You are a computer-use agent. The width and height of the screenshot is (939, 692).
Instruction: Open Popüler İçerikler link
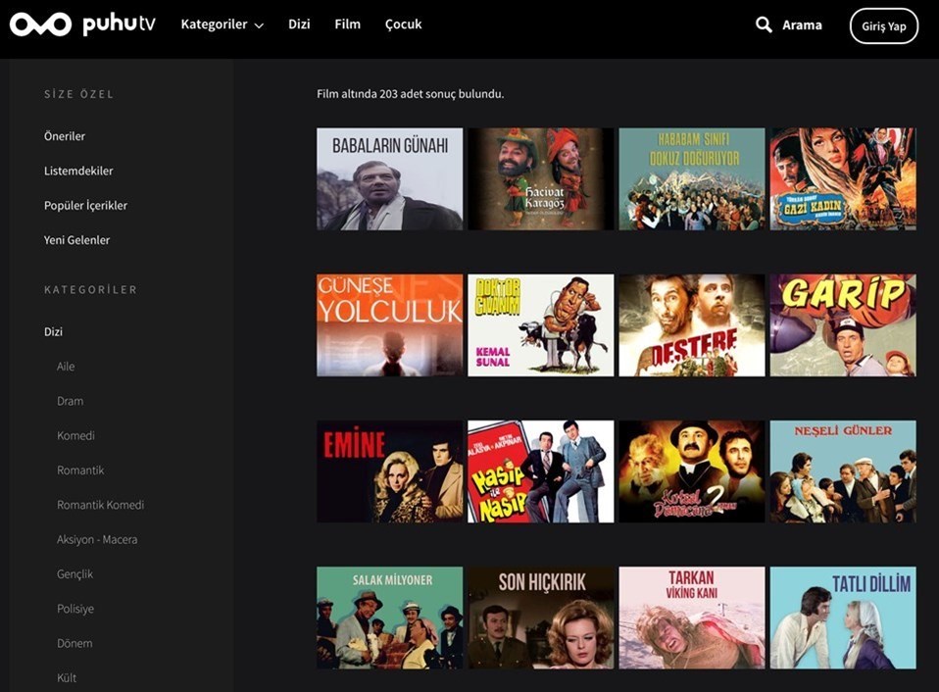tap(85, 206)
